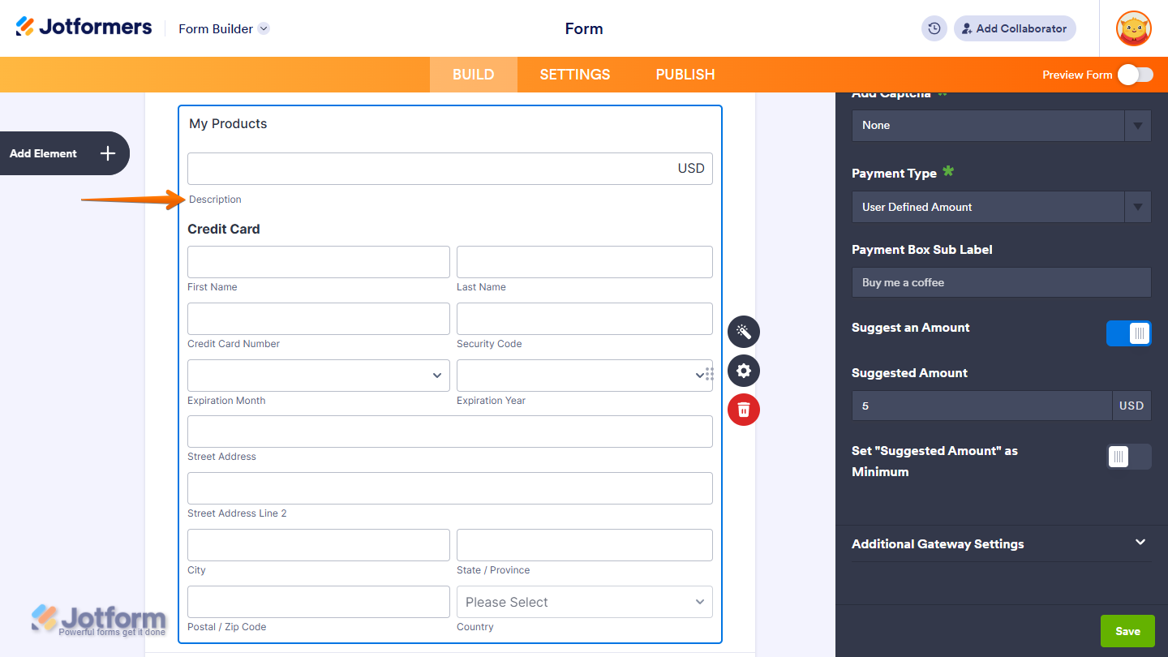Expand the Country selection dropdown
The height and width of the screenshot is (657, 1168).
coord(584,602)
